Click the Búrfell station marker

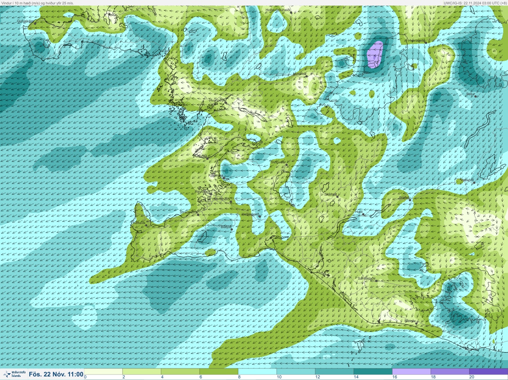[x=410, y=200]
